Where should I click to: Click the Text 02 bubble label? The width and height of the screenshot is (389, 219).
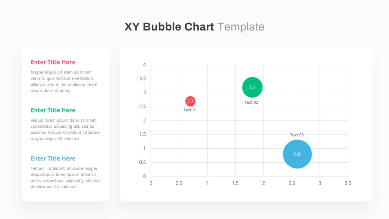pos(251,102)
